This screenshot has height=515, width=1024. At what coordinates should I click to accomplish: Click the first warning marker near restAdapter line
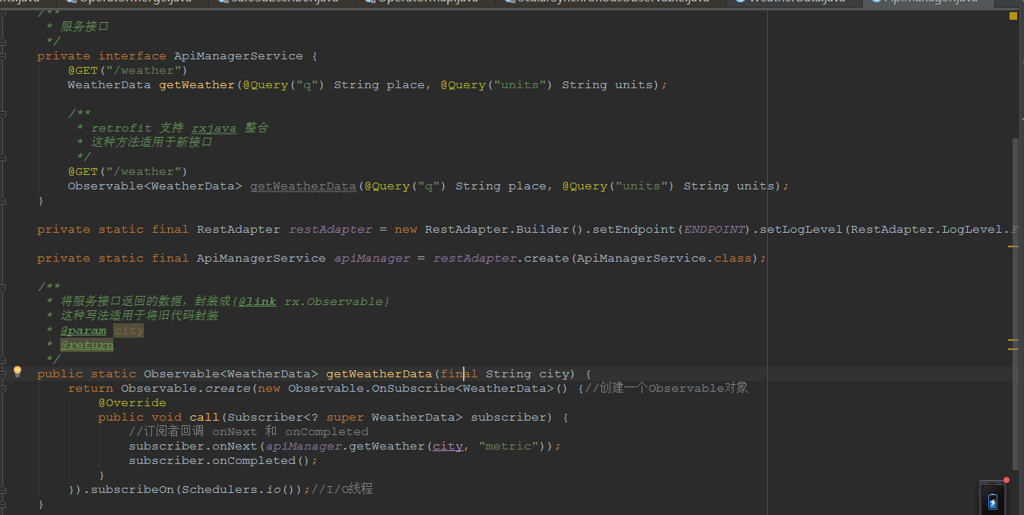click(x=1013, y=246)
